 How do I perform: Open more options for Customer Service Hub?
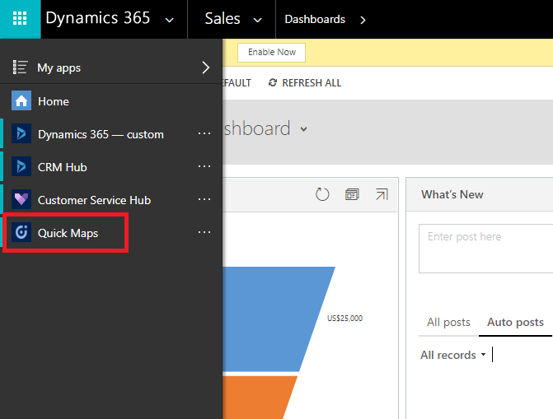click(x=204, y=199)
